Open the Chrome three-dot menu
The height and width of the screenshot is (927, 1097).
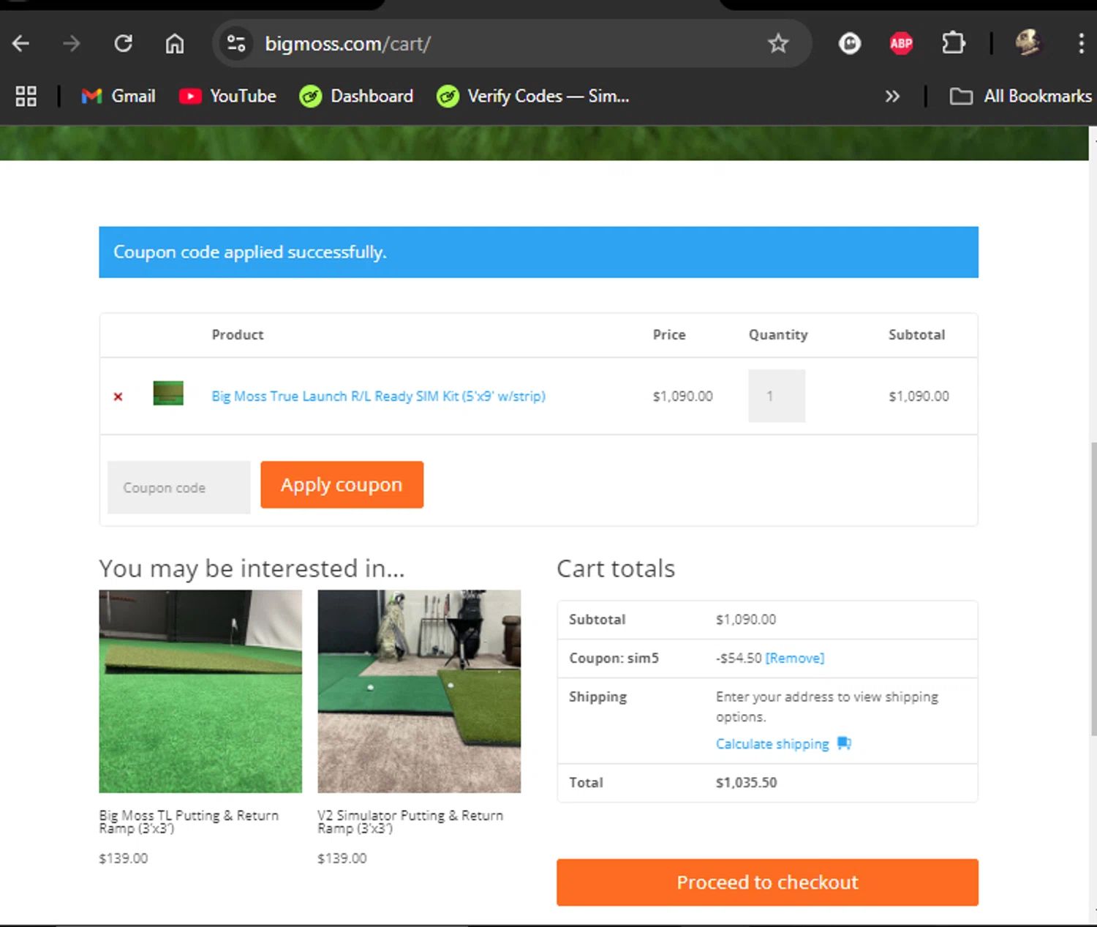click(x=1081, y=44)
